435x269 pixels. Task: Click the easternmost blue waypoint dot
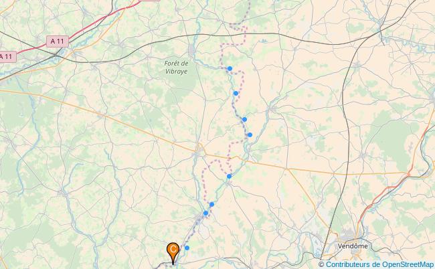click(x=250, y=134)
